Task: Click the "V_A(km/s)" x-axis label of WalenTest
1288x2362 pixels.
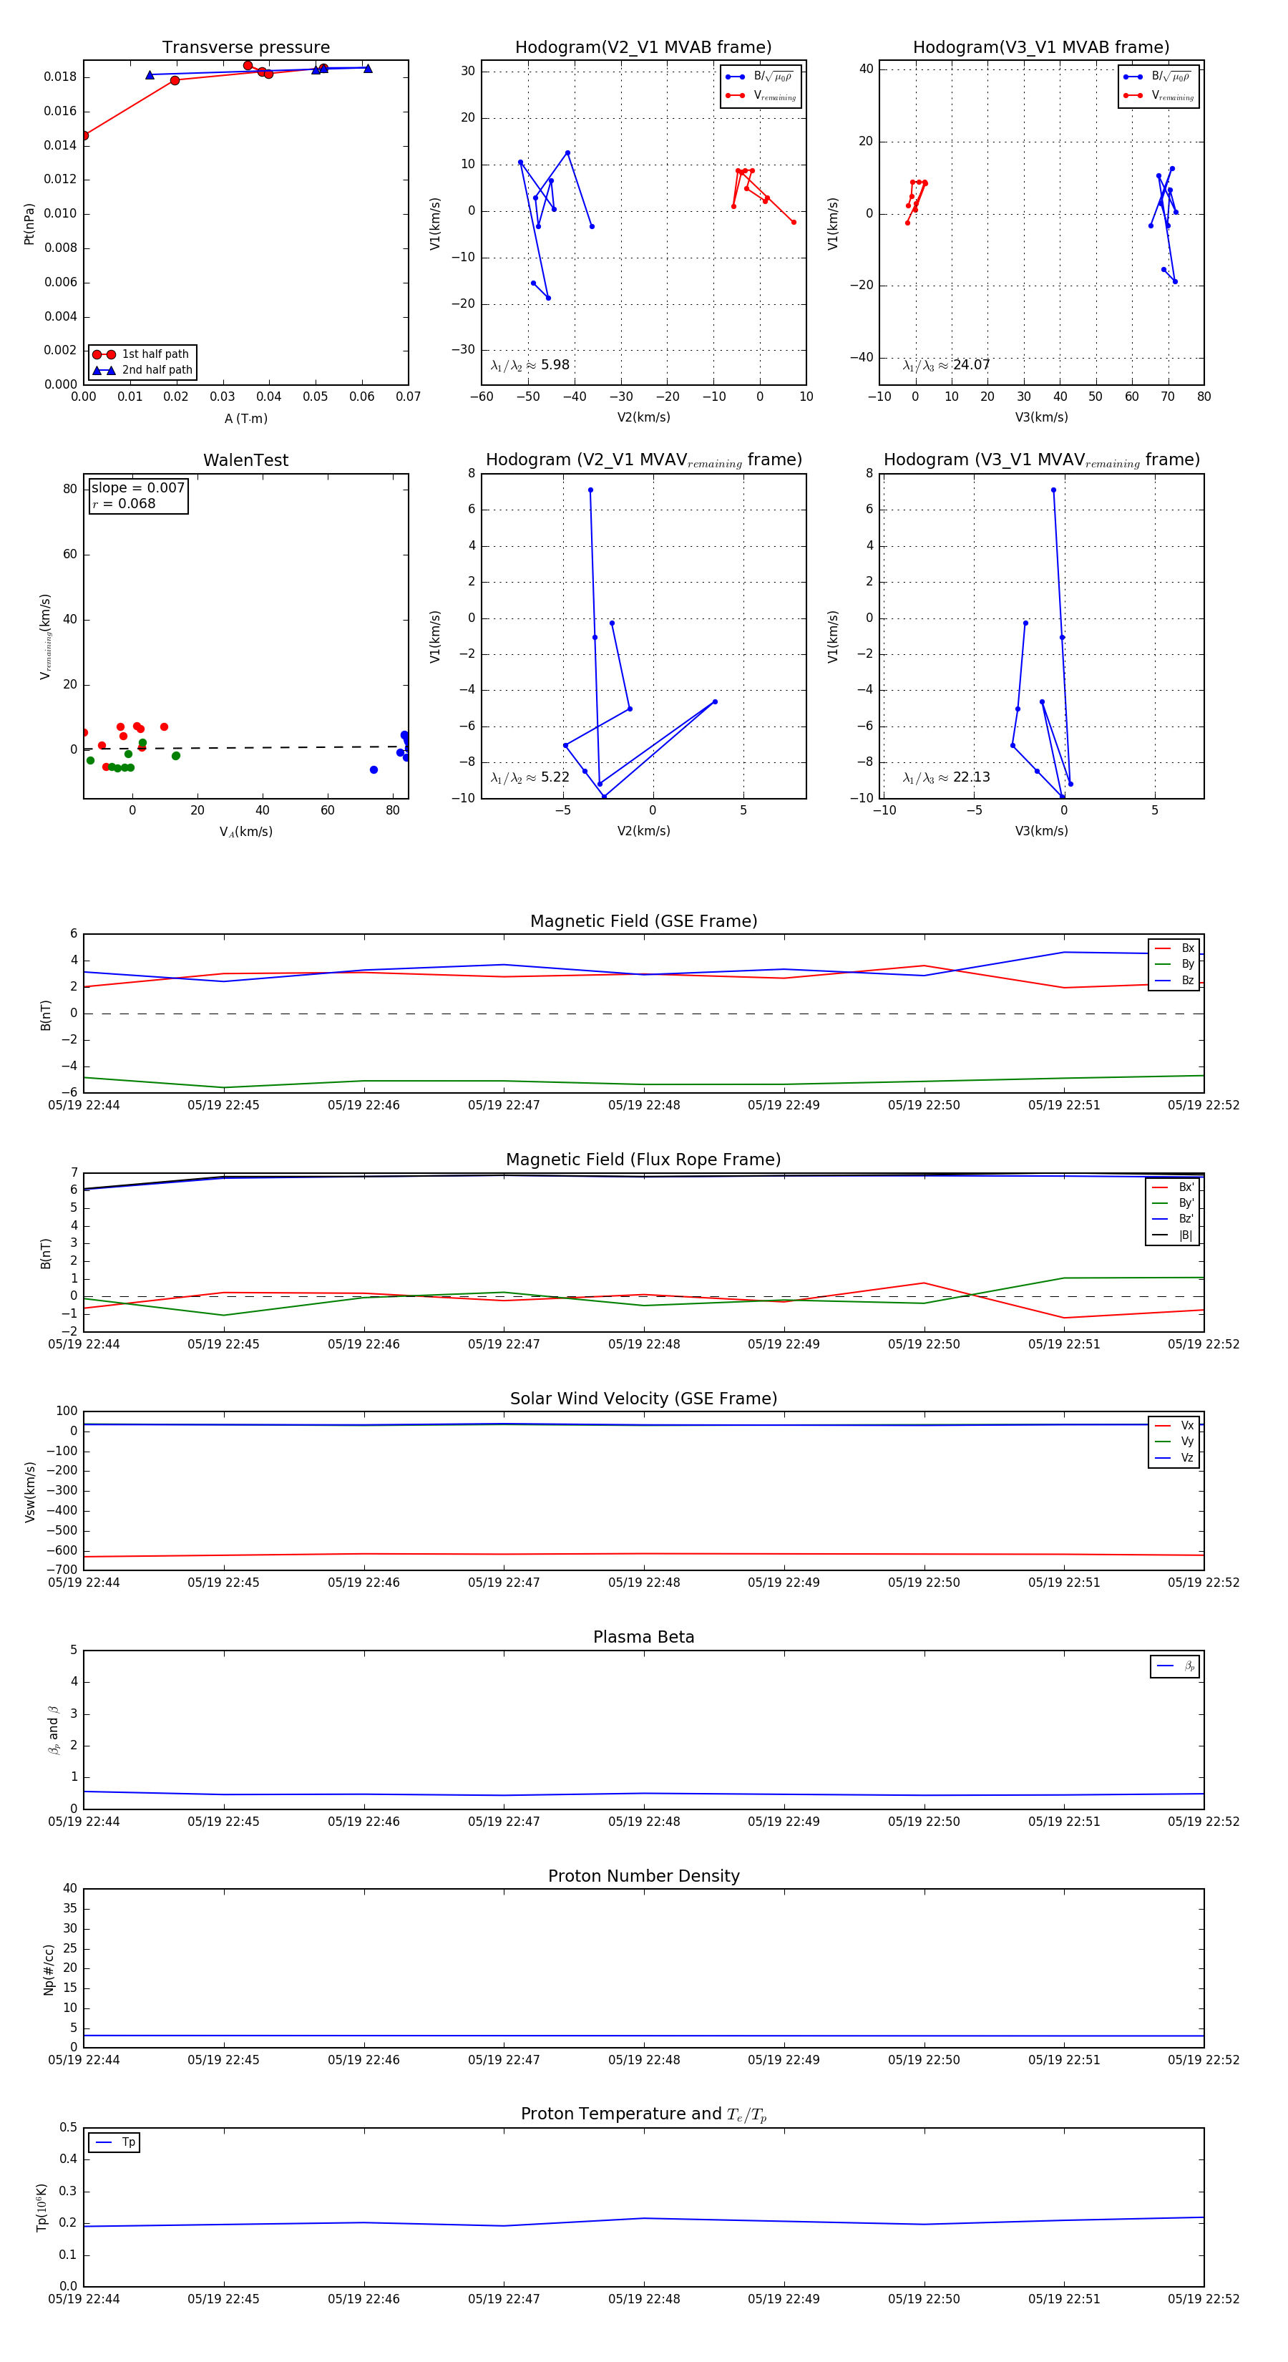Action: coord(245,832)
